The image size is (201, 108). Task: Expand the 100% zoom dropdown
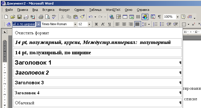click(177, 17)
